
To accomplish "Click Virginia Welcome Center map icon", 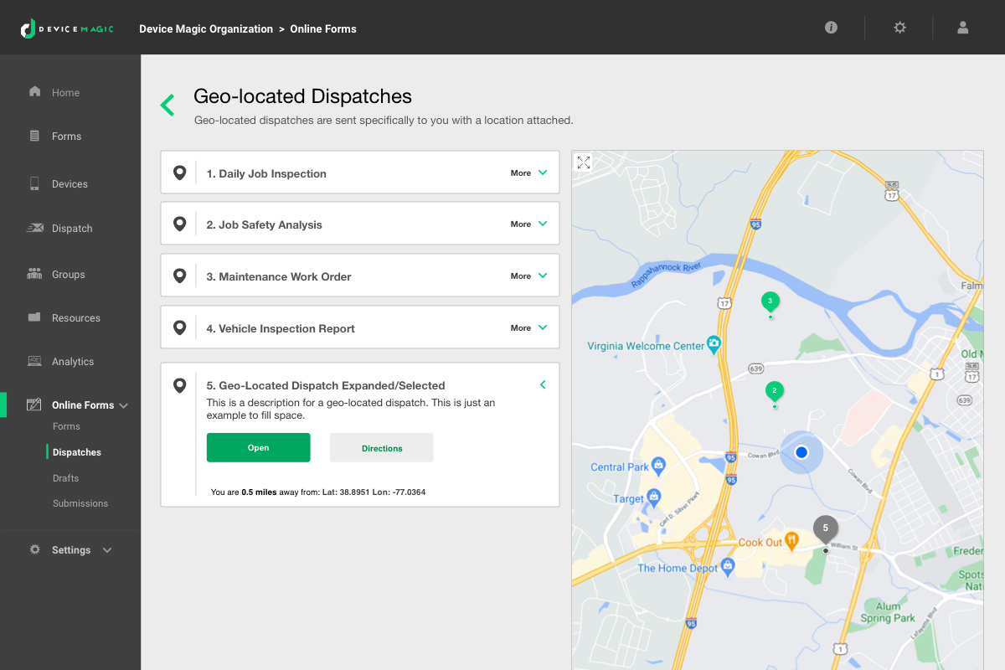I will click(714, 343).
